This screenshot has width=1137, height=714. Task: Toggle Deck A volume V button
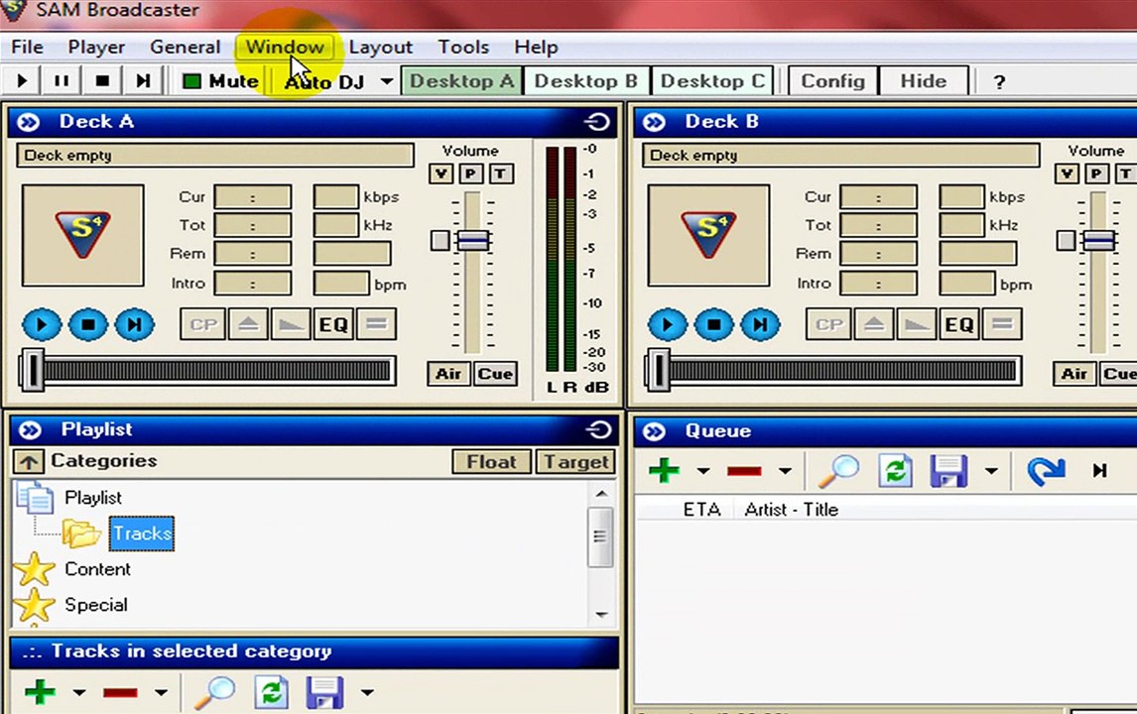pos(441,174)
